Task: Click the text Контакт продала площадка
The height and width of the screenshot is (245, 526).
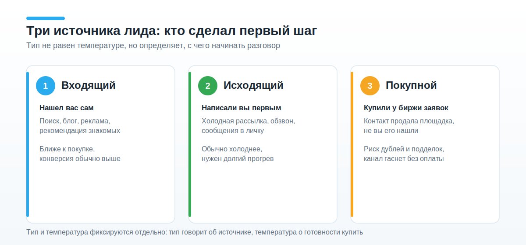Action: coord(409,121)
